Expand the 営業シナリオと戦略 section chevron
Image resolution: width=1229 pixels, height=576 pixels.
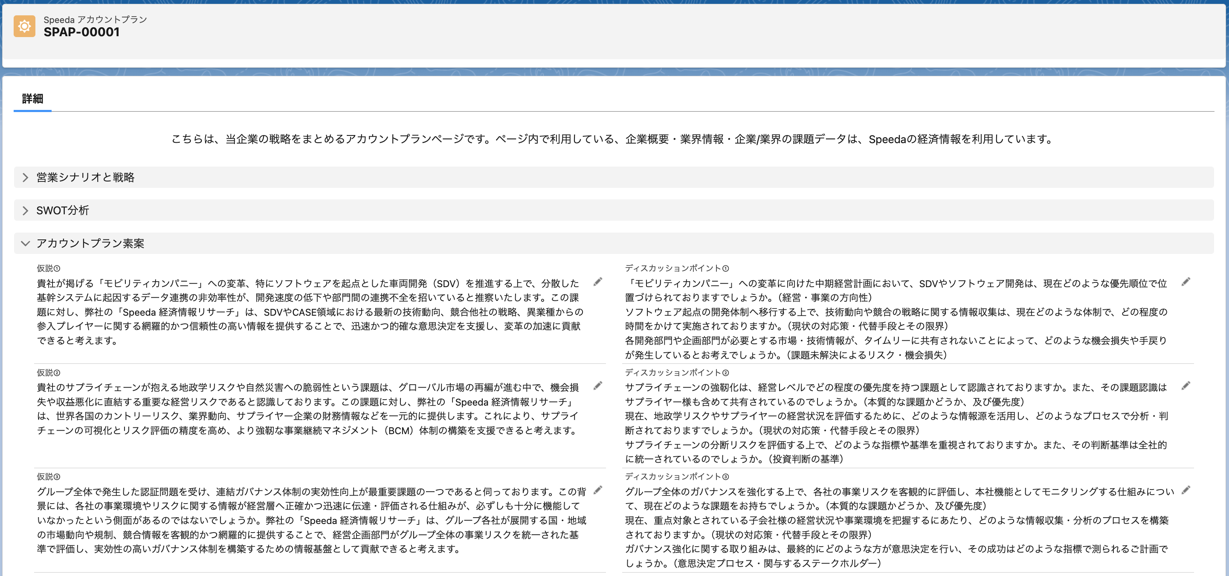coord(25,177)
